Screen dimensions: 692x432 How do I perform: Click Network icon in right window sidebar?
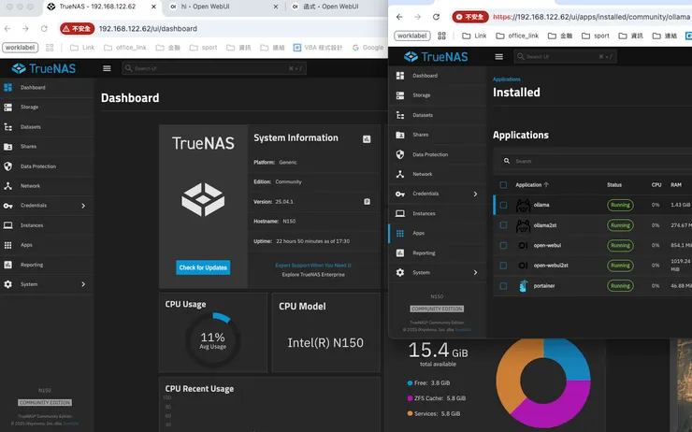click(x=400, y=174)
